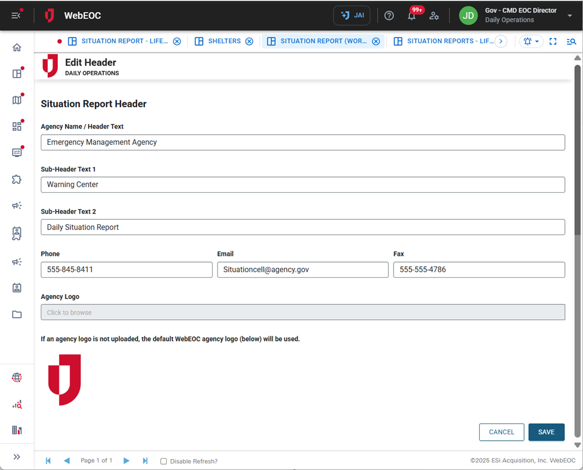This screenshot has width=583, height=470.
Task: Click the notifications bell with 99+ badge
Action: (412, 16)
